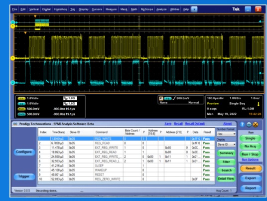
Task: Click the Trigger button
Action: coord(24,176)
